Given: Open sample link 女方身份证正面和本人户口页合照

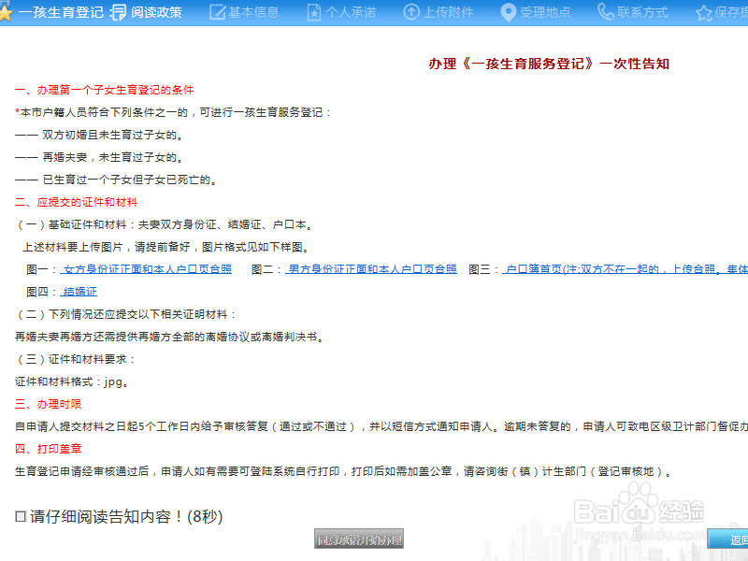Looking at the screenshot, I should coord(146,269).
